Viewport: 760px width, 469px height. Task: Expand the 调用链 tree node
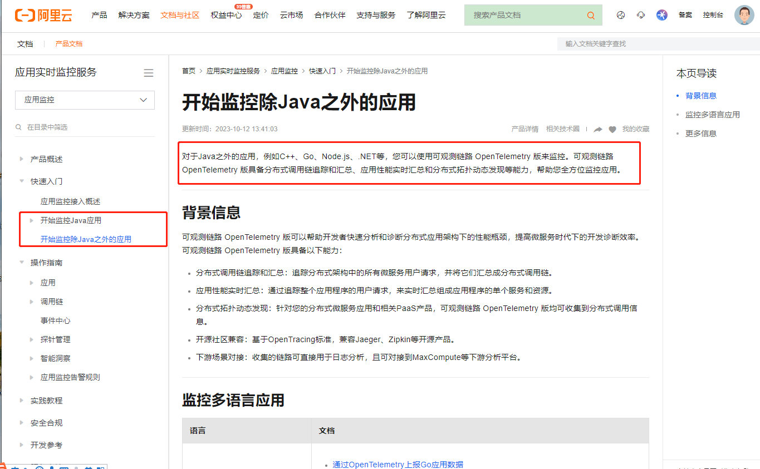click(32, 302)
